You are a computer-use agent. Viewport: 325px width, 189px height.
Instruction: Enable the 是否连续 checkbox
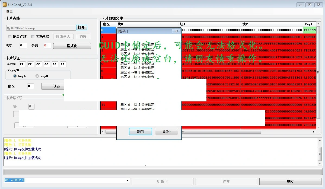[9, 36]
